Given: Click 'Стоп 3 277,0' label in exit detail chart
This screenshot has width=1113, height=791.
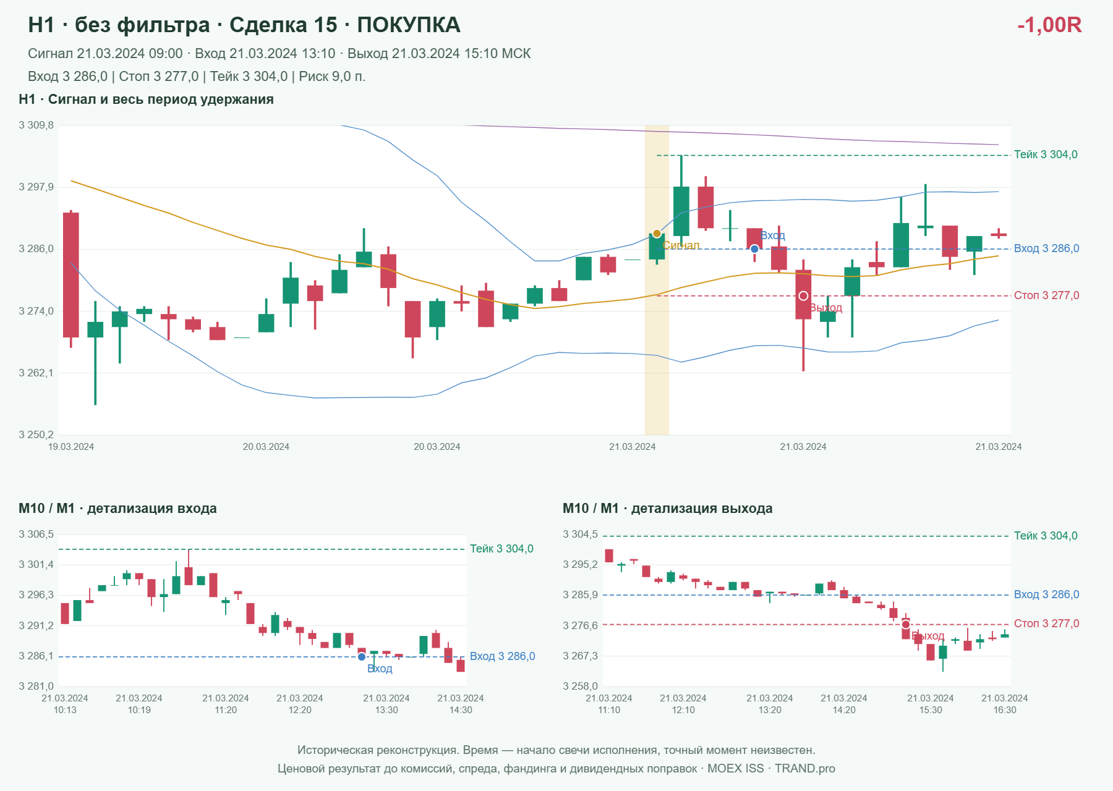Looking at the screenshot, I should pyautogui.click(x=1046, y=624).
